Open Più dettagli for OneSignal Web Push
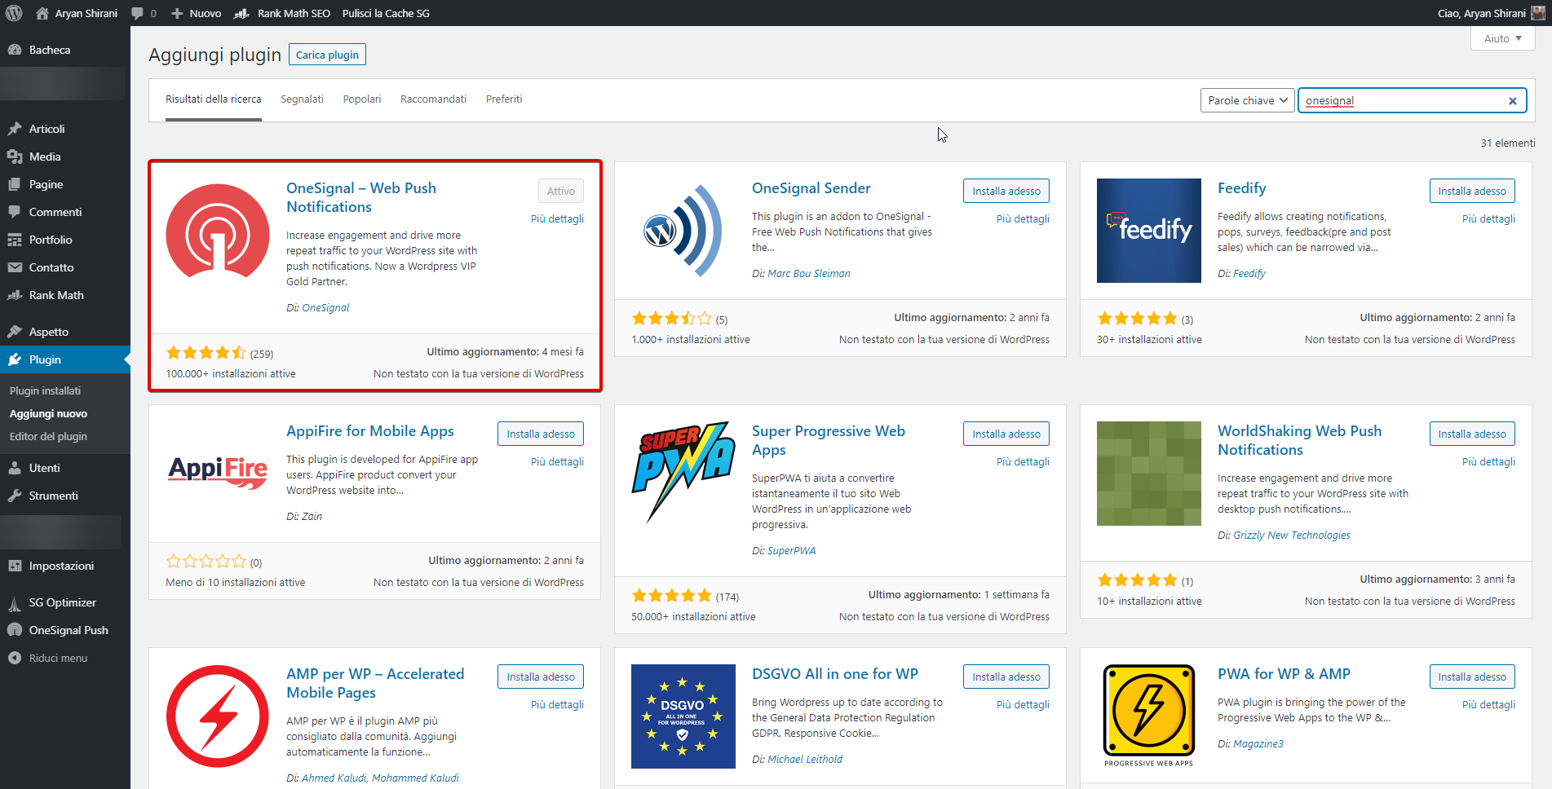 (x=557, y=218)
